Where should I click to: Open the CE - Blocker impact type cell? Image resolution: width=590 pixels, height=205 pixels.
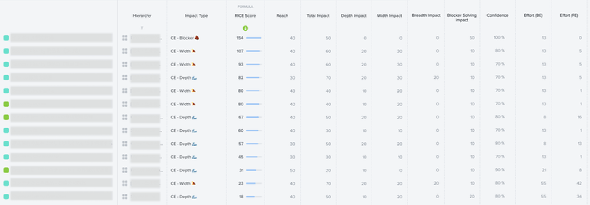click(x=185, y=38)
